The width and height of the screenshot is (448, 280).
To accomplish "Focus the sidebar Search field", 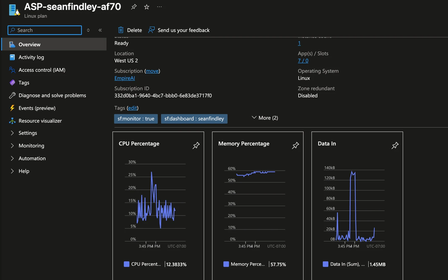I will [45, 30].
